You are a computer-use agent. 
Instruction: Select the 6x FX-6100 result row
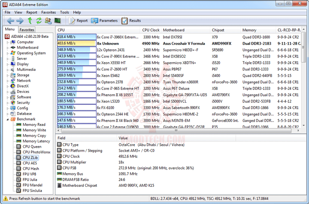click(x=179, y=108)
